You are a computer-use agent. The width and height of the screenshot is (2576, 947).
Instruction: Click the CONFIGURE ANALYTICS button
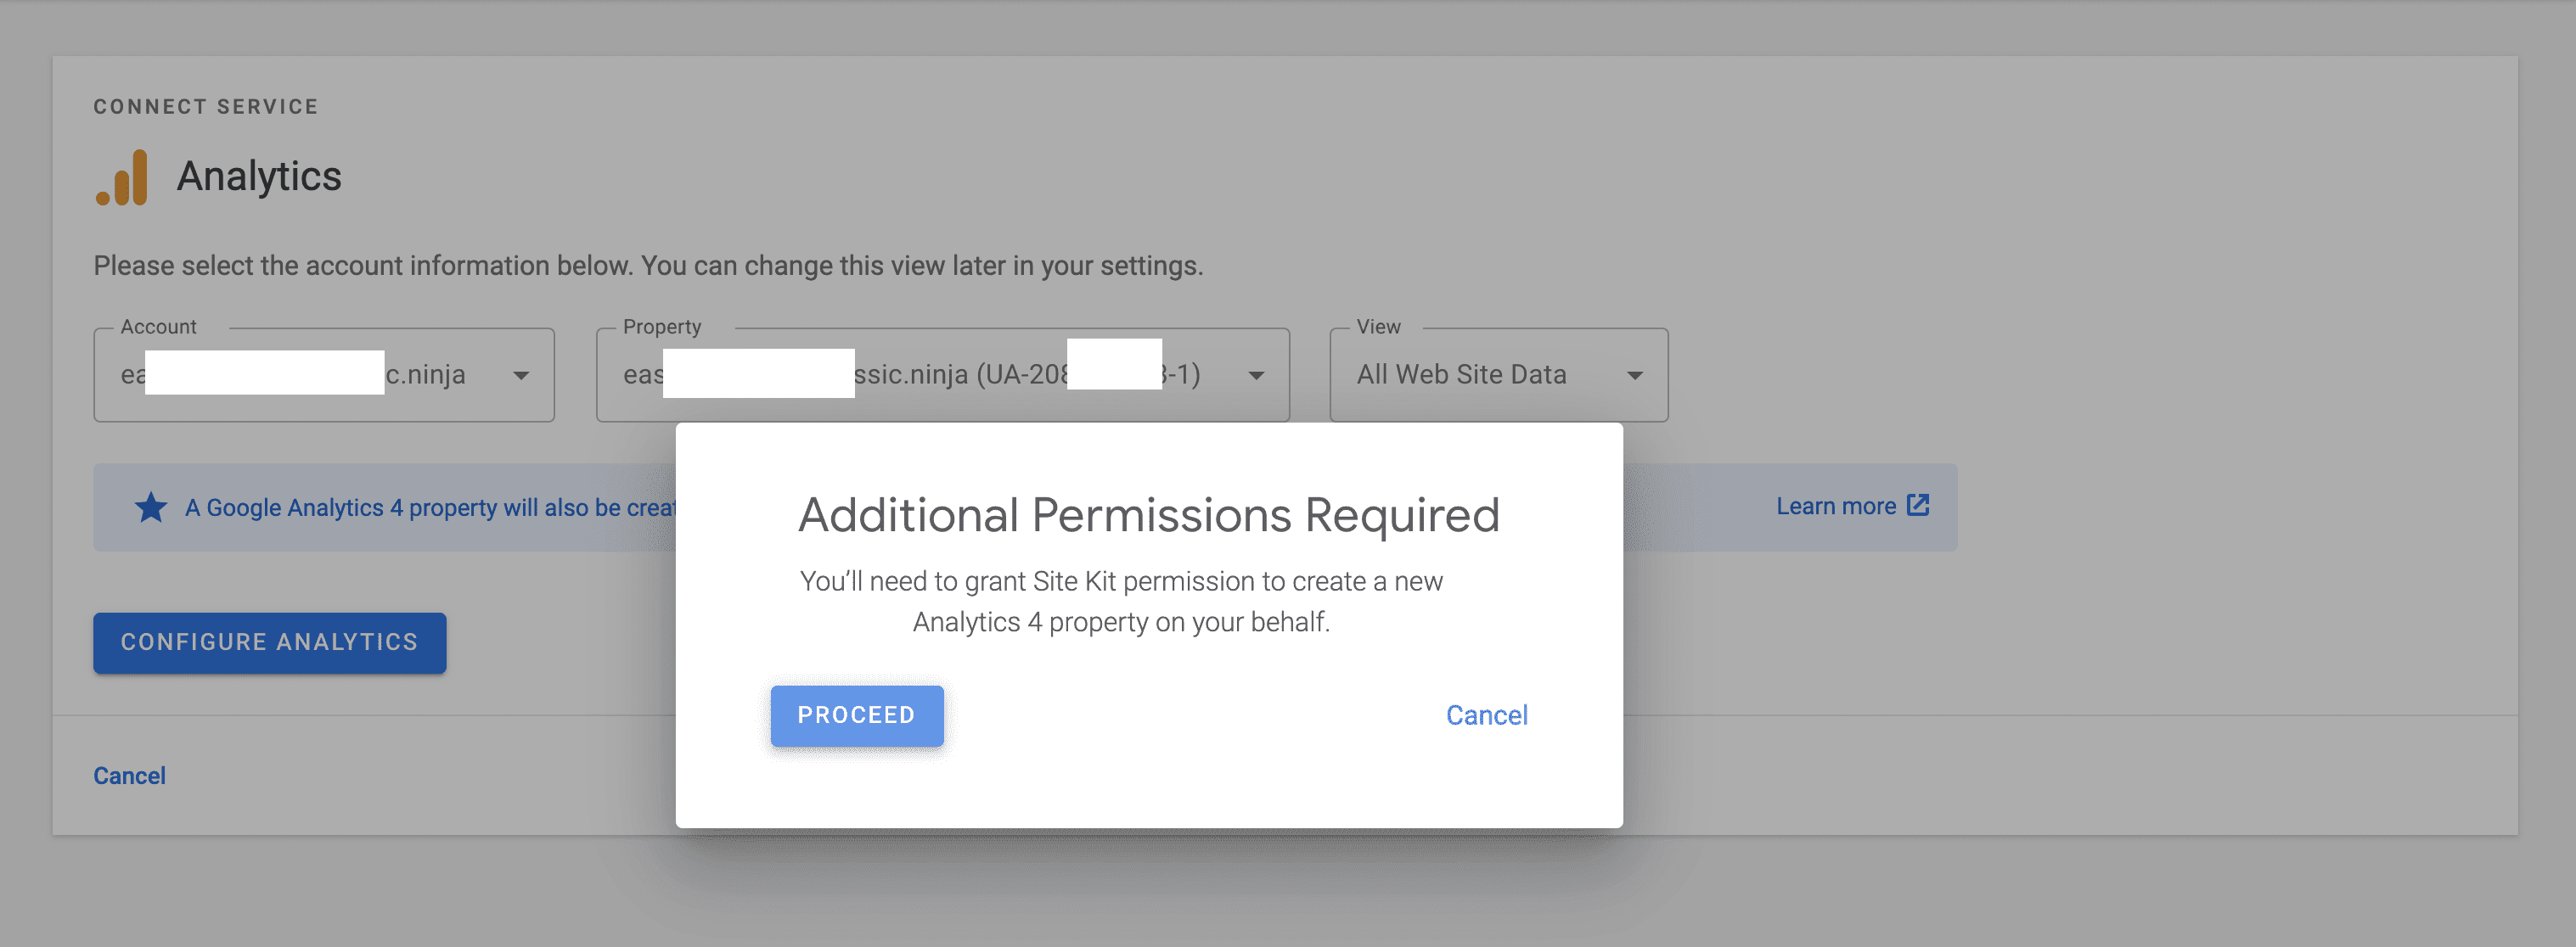click(270, 642)
